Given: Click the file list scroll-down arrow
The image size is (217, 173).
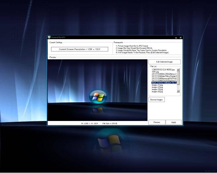Looking at the screenshot, I should coord(178,91).
